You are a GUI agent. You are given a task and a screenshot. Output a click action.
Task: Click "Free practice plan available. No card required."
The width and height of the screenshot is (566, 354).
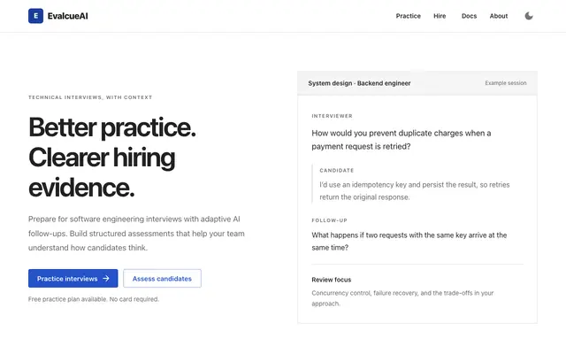pos(94,299)
